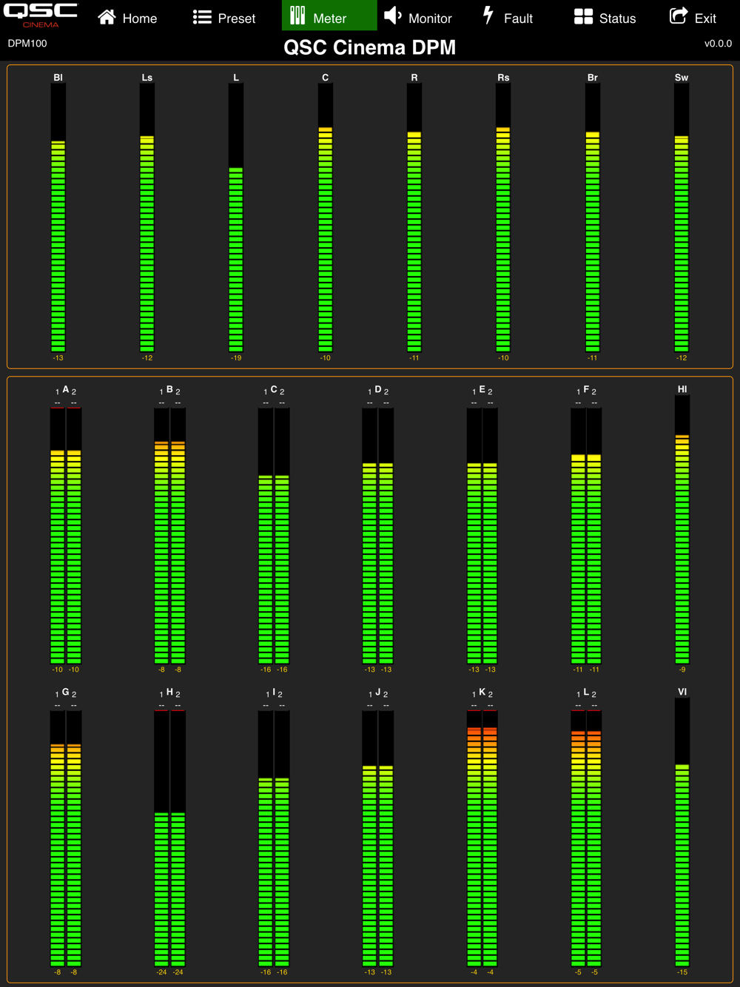This screenshot has height=987, width=740.
Task: Click the QSC Cinema DPM title
Action: click(370, 47)
